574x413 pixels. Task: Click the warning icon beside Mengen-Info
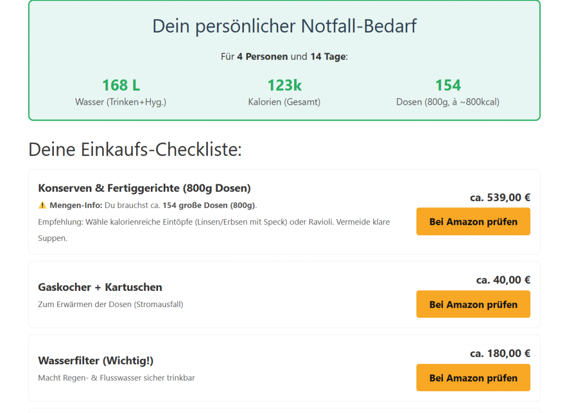tap(43, 205)
